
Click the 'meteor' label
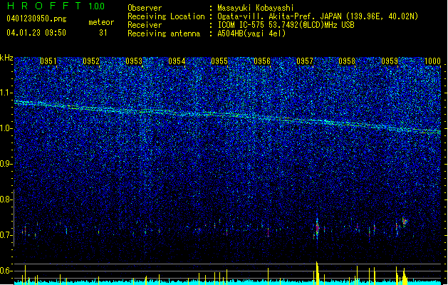click(x=101, y=22)
